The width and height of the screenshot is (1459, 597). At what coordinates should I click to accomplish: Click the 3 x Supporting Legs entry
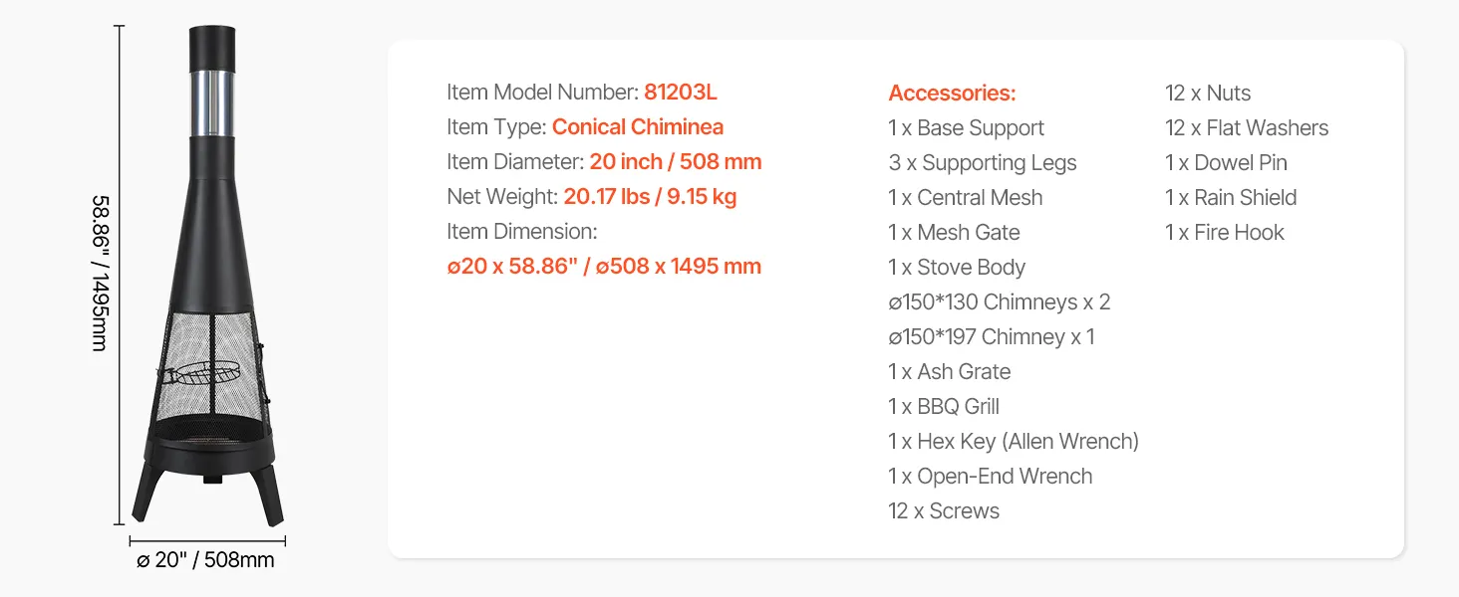982,163
